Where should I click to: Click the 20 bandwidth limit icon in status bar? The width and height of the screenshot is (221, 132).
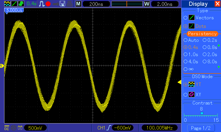pyautogui.click(x=14, y=128)
